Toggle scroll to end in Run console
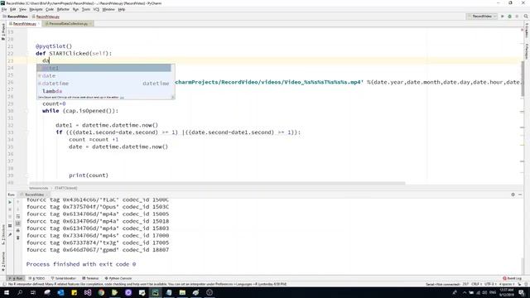Screen dimensions: 530x298 coord(18,223)
